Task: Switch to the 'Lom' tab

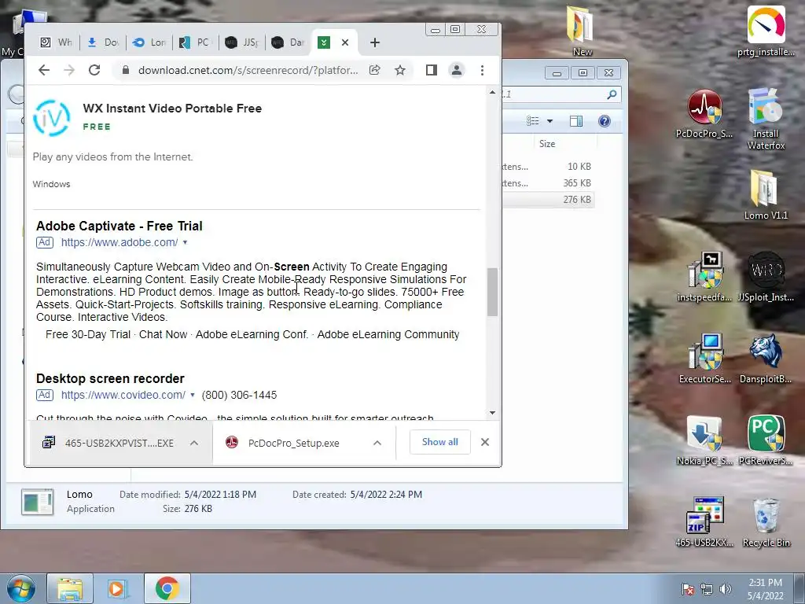Action: click(x=149, y=42)
